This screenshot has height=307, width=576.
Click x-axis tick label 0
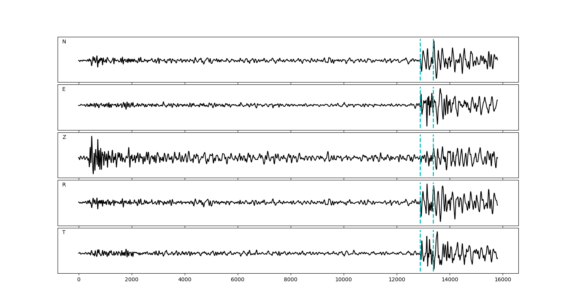click(x=79, y=280)
